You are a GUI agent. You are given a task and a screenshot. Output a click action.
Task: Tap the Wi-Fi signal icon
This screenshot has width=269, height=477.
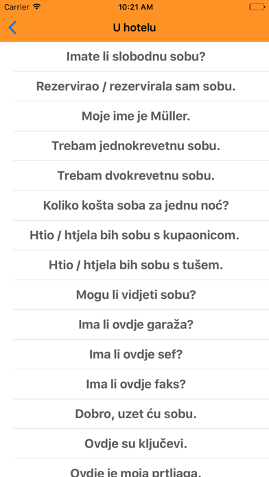[x=36, y=7]
